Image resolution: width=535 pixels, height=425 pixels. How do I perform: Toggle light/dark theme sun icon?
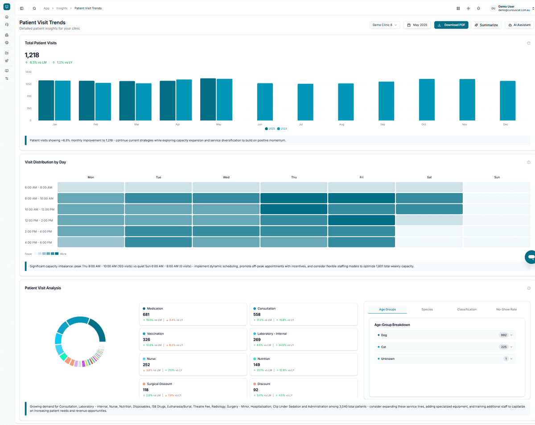click(468, 8)
